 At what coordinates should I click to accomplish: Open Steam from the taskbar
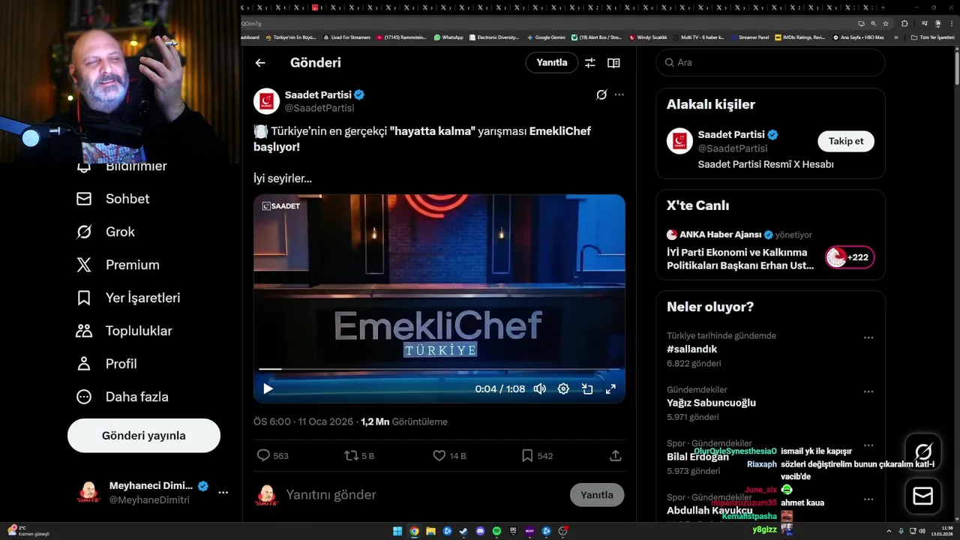(463, 531)
